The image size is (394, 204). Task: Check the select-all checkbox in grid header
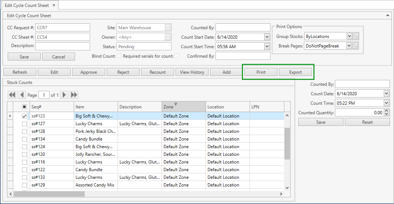(25, 107)
